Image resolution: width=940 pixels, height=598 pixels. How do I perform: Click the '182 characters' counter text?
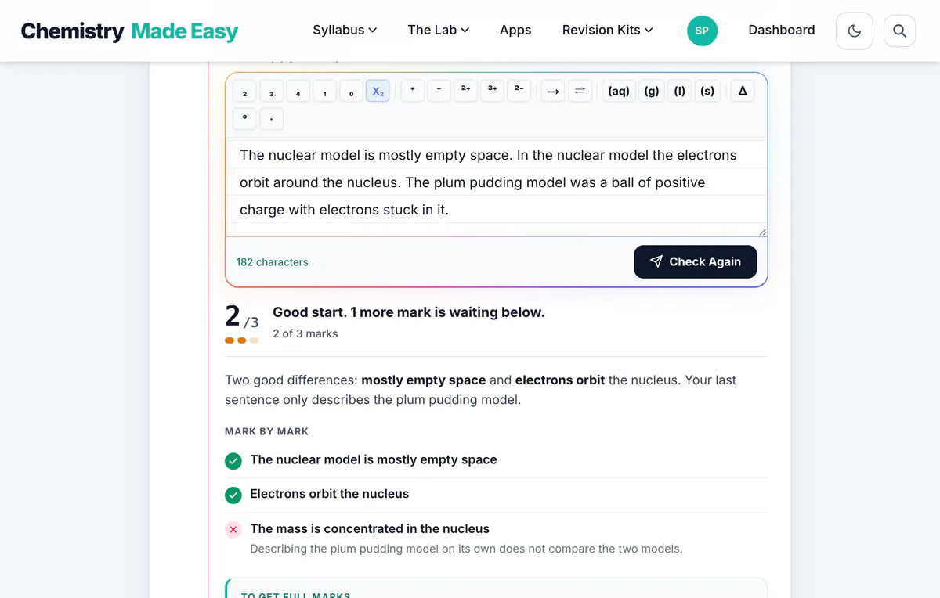click(272, 262)
